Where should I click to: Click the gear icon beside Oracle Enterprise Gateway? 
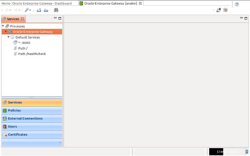tap(10, 31)
